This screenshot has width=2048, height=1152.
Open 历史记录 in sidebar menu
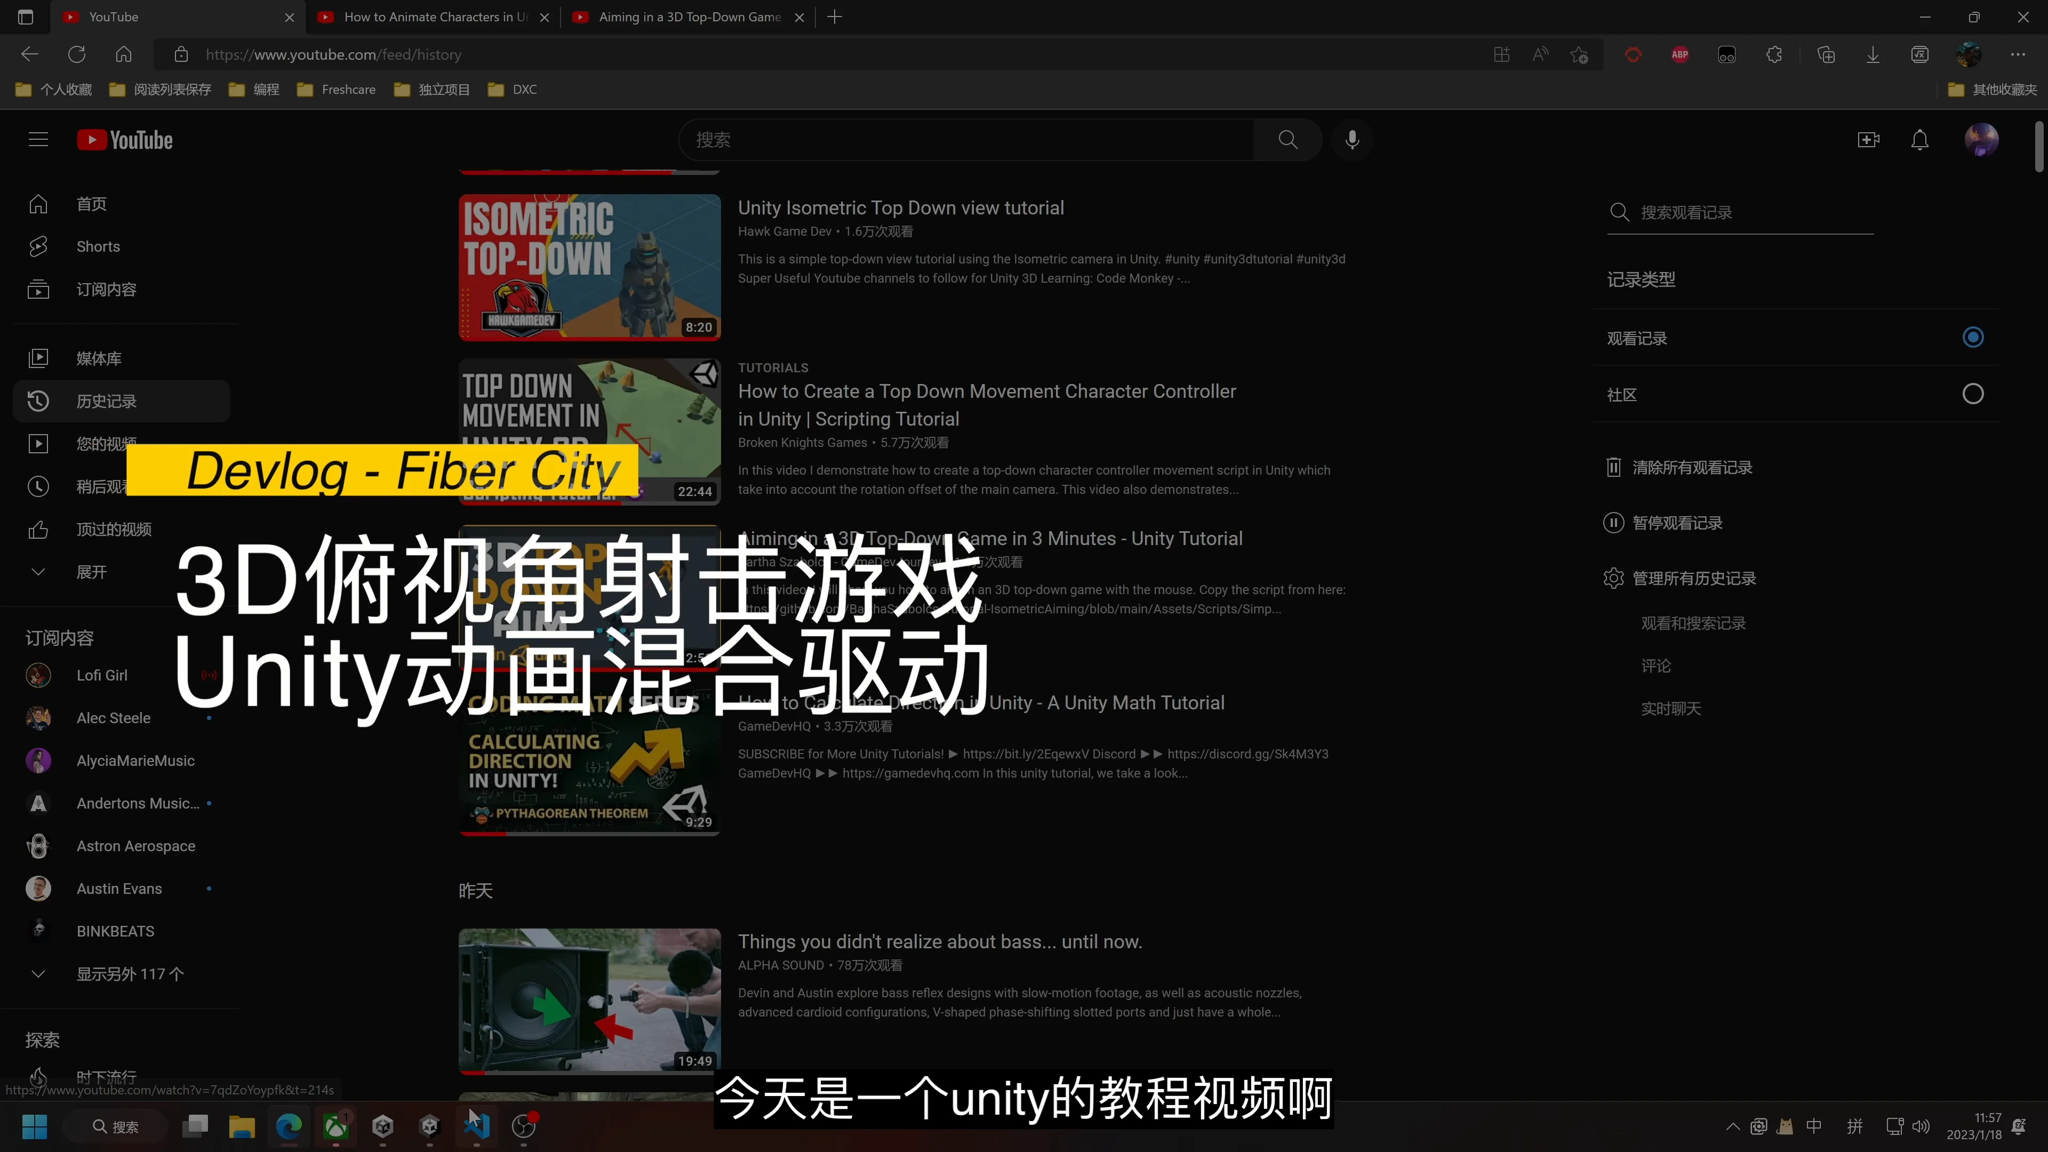[x=106, y=401]
